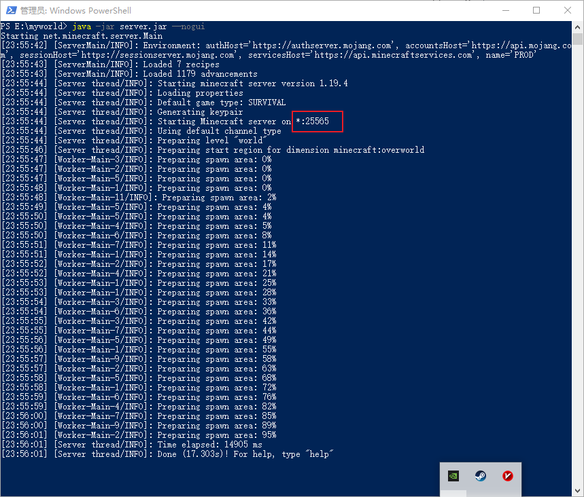Click the 'Done (17.303s)!' line

167,454
